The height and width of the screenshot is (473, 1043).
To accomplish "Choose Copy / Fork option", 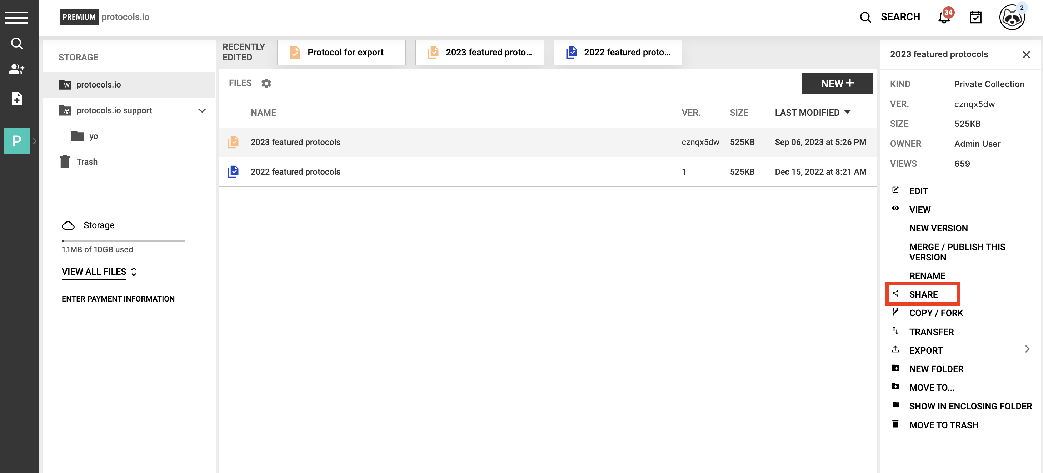I will pos(936,313).
